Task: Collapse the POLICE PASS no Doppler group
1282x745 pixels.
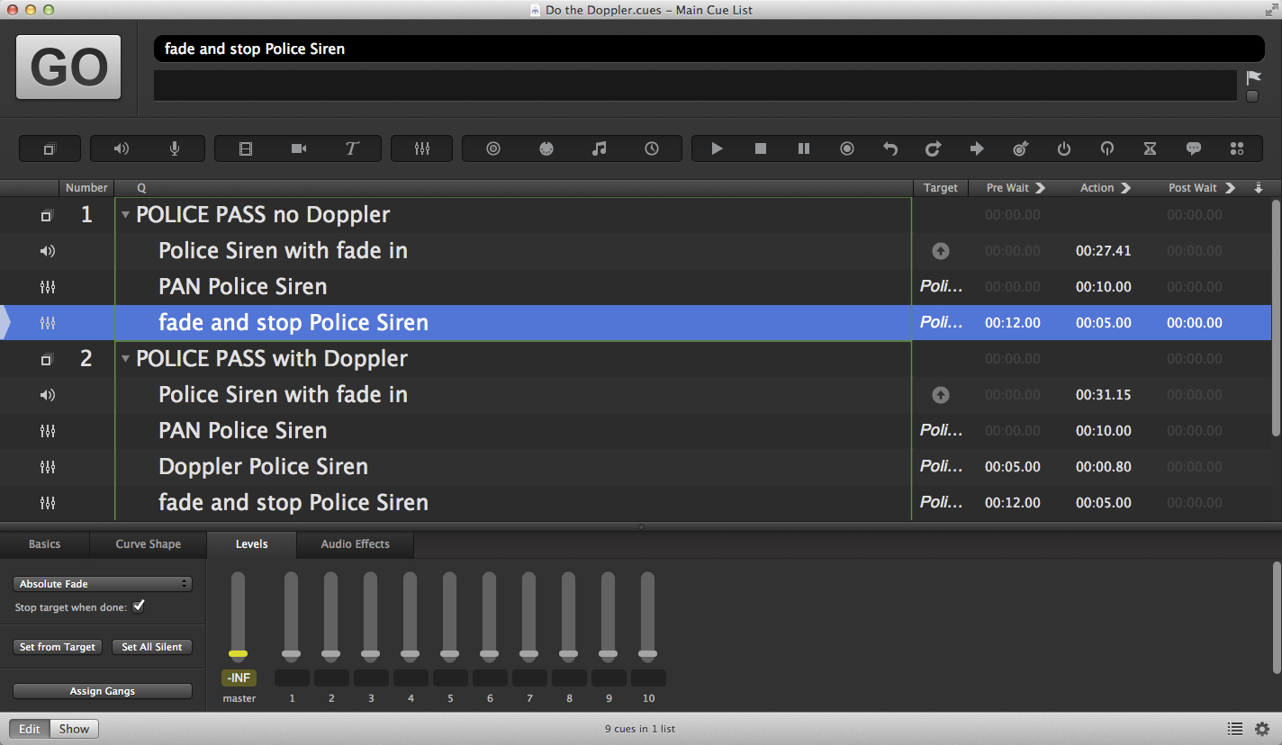Action: 126,215
